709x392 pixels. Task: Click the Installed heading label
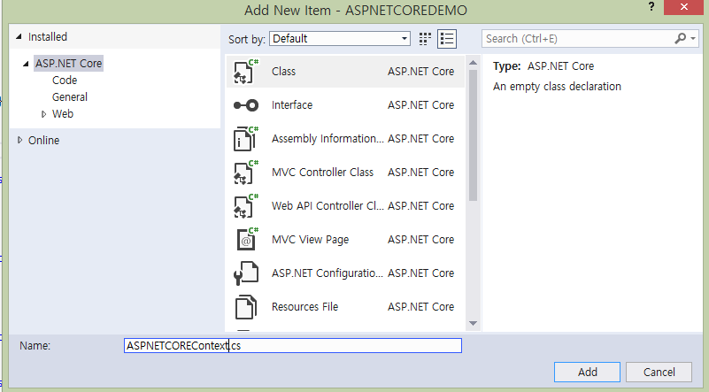pyautogui.click(x=48, y=36)
